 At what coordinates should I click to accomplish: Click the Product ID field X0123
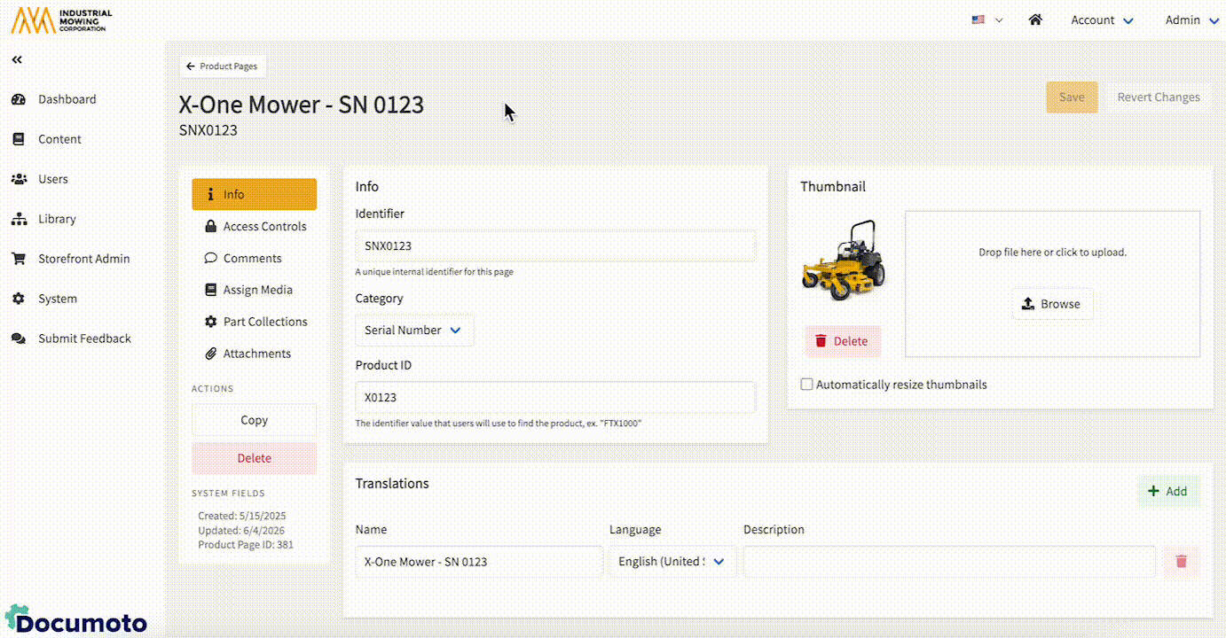555,398
